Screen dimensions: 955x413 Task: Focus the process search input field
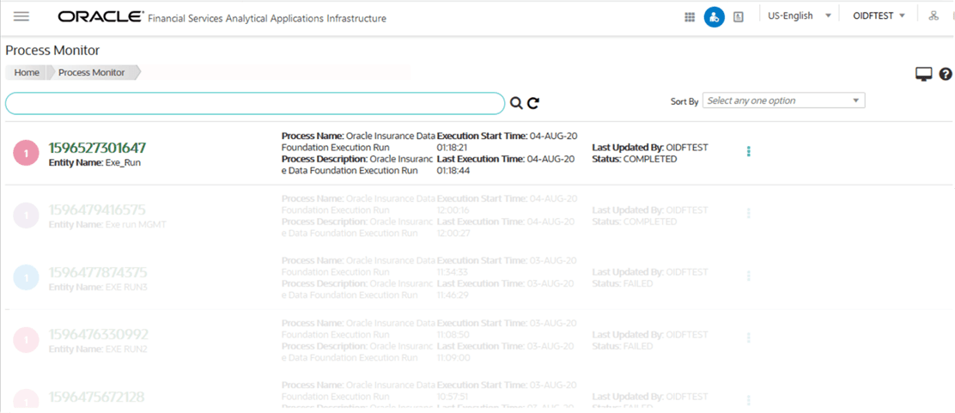255,104
